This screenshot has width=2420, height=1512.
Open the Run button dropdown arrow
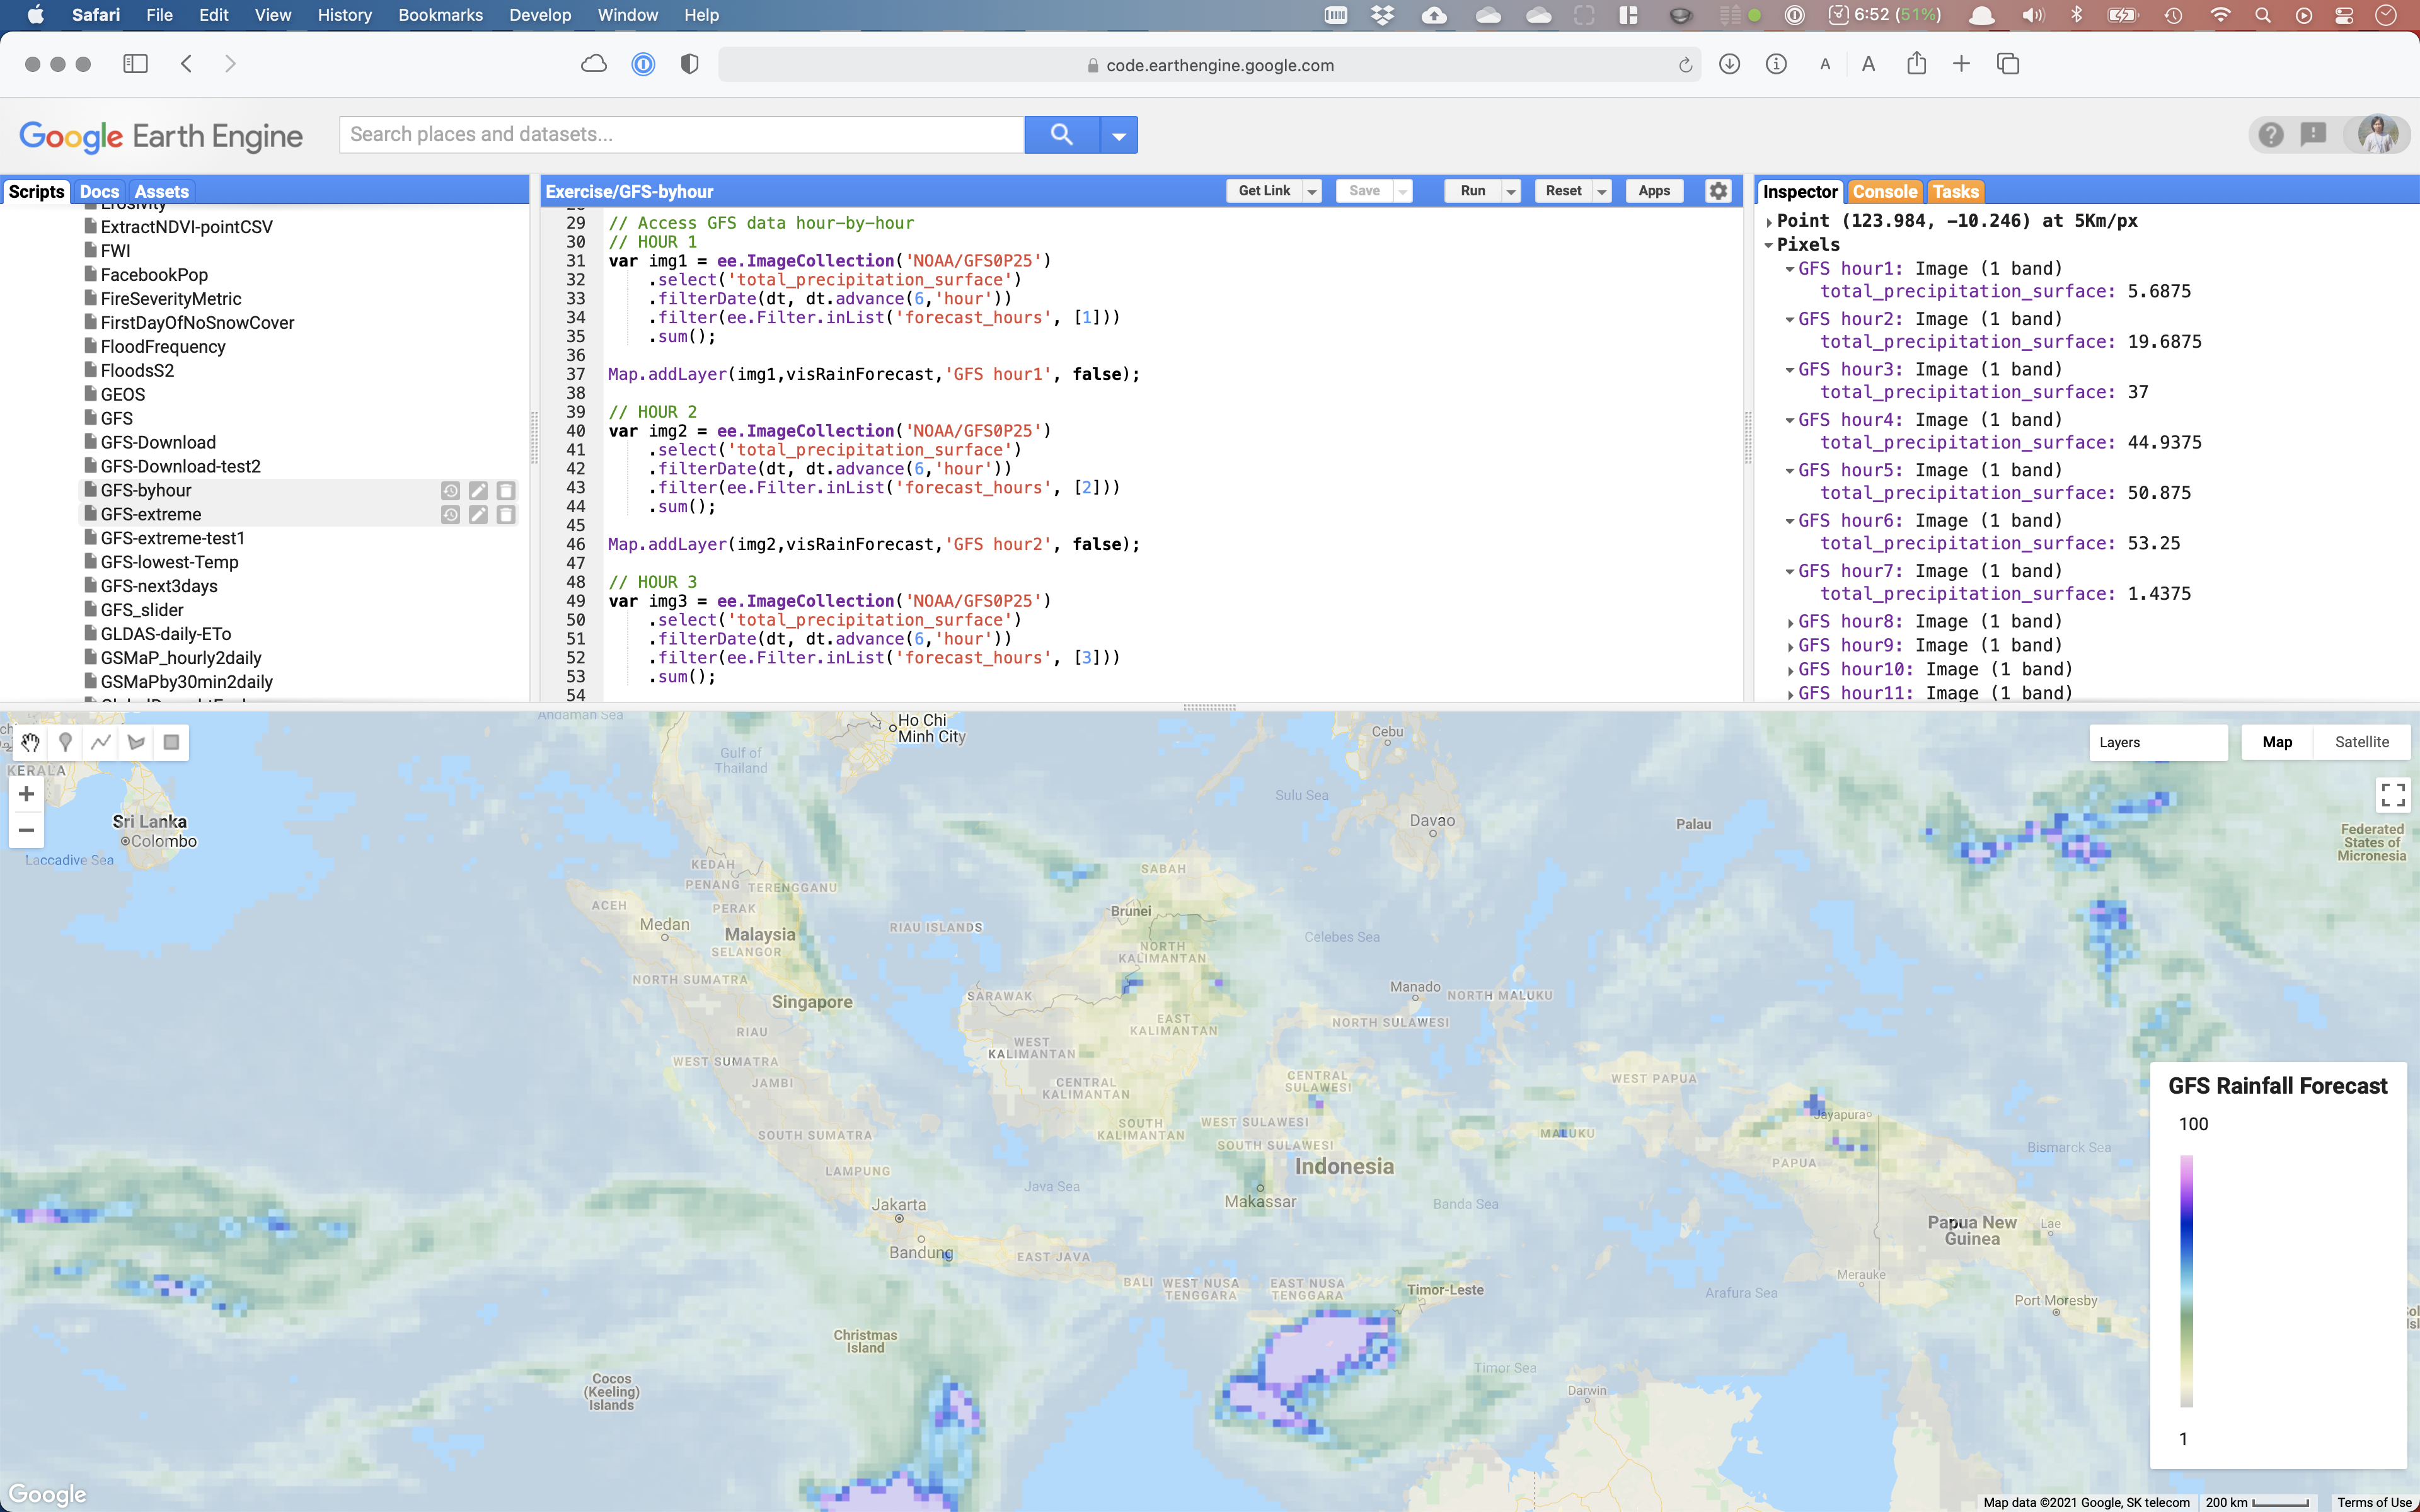pyautogui.click(x=1511, y=191)
